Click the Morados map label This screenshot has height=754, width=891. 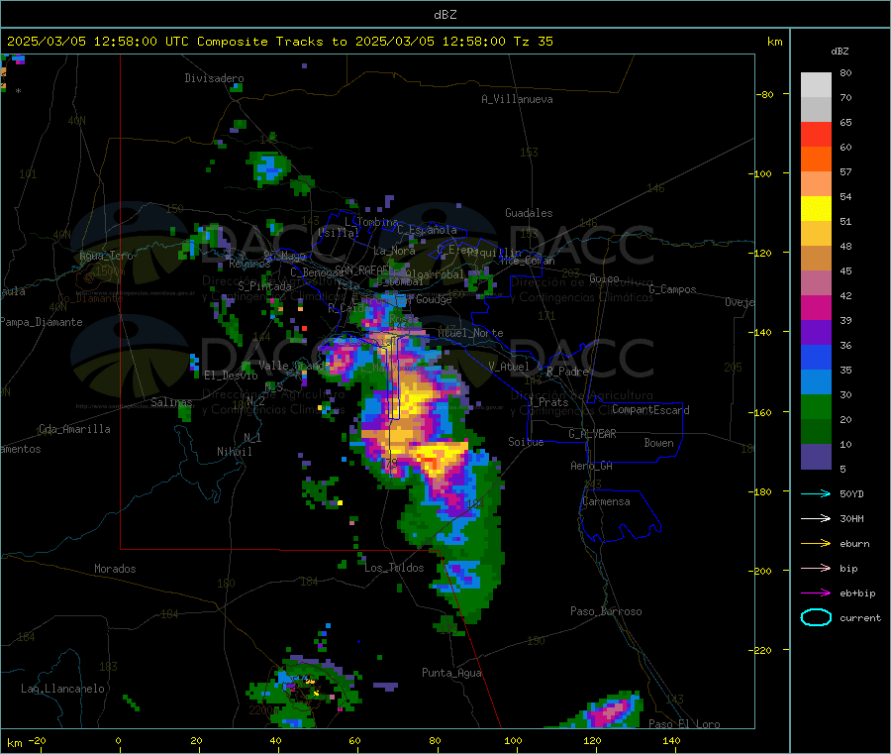coord(116,569)
